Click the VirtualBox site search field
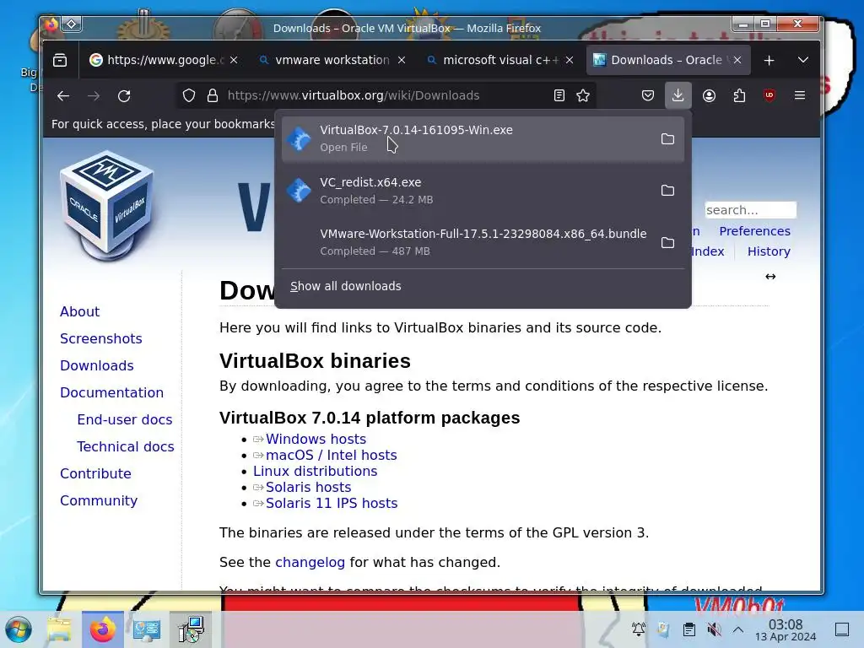 pyautogui.click(x=750, y=210)
